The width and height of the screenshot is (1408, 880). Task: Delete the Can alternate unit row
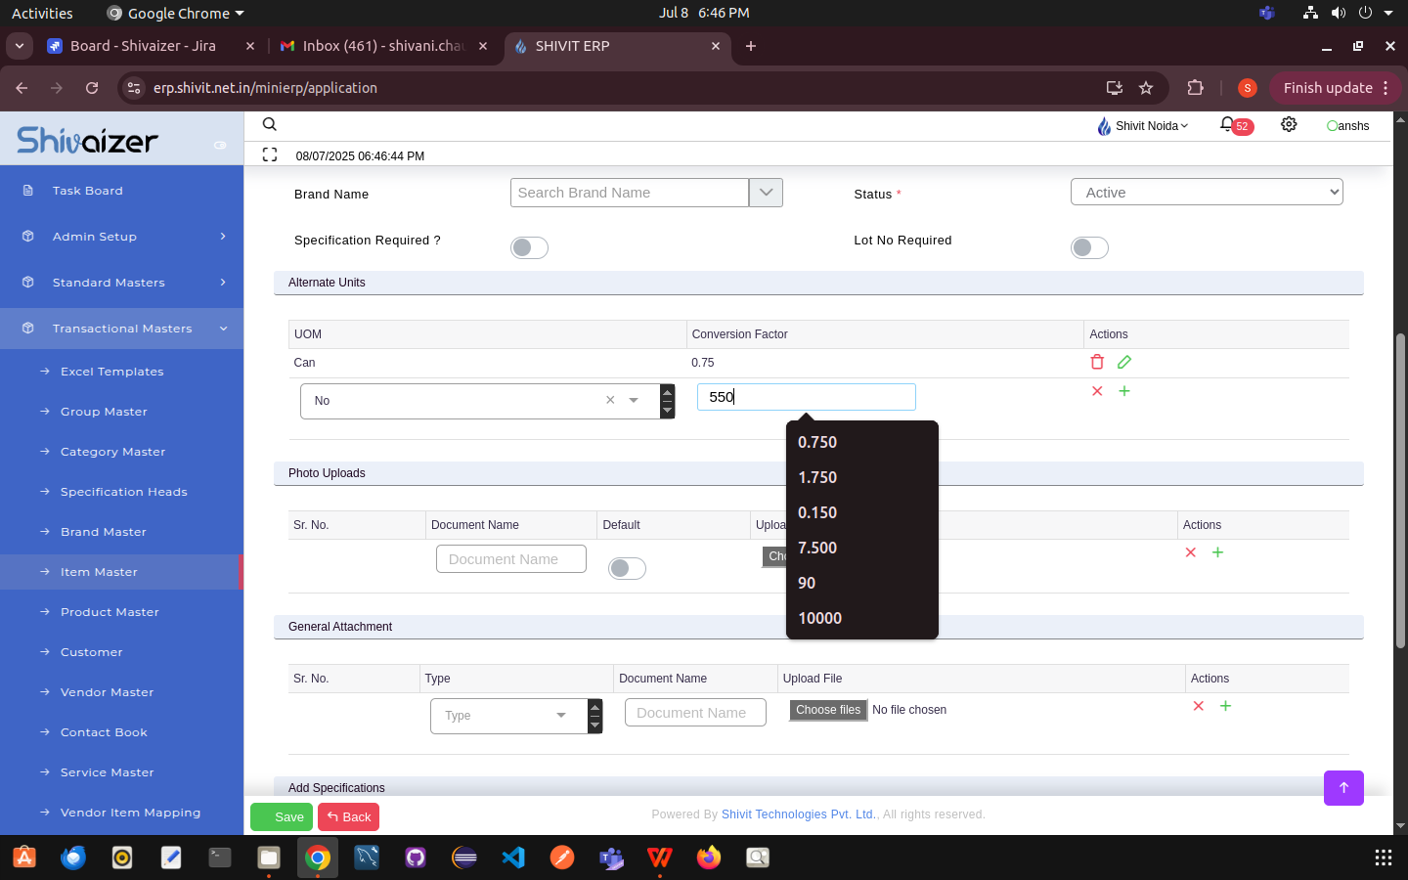(1097, 362)
